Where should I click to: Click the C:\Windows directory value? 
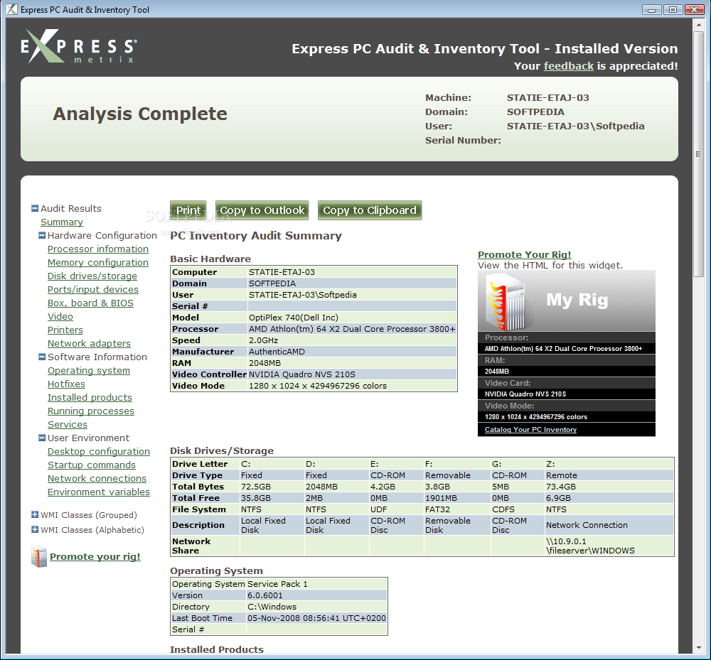316,607
